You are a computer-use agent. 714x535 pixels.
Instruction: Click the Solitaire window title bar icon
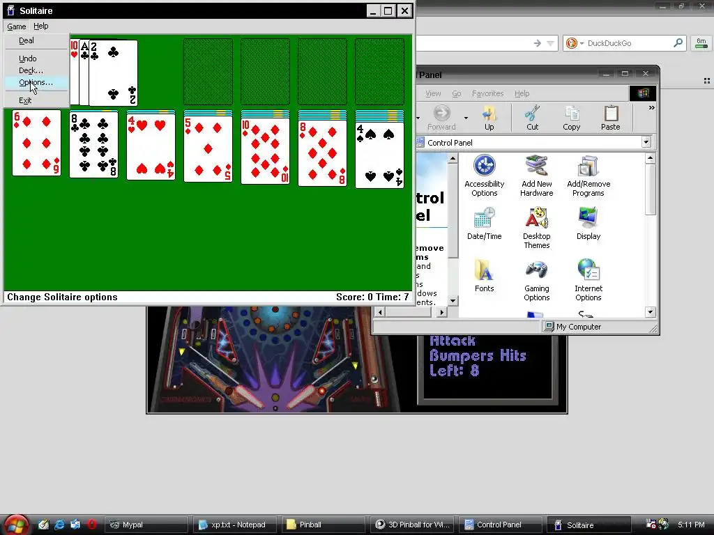pyautogui.click(x=11, y=10)
